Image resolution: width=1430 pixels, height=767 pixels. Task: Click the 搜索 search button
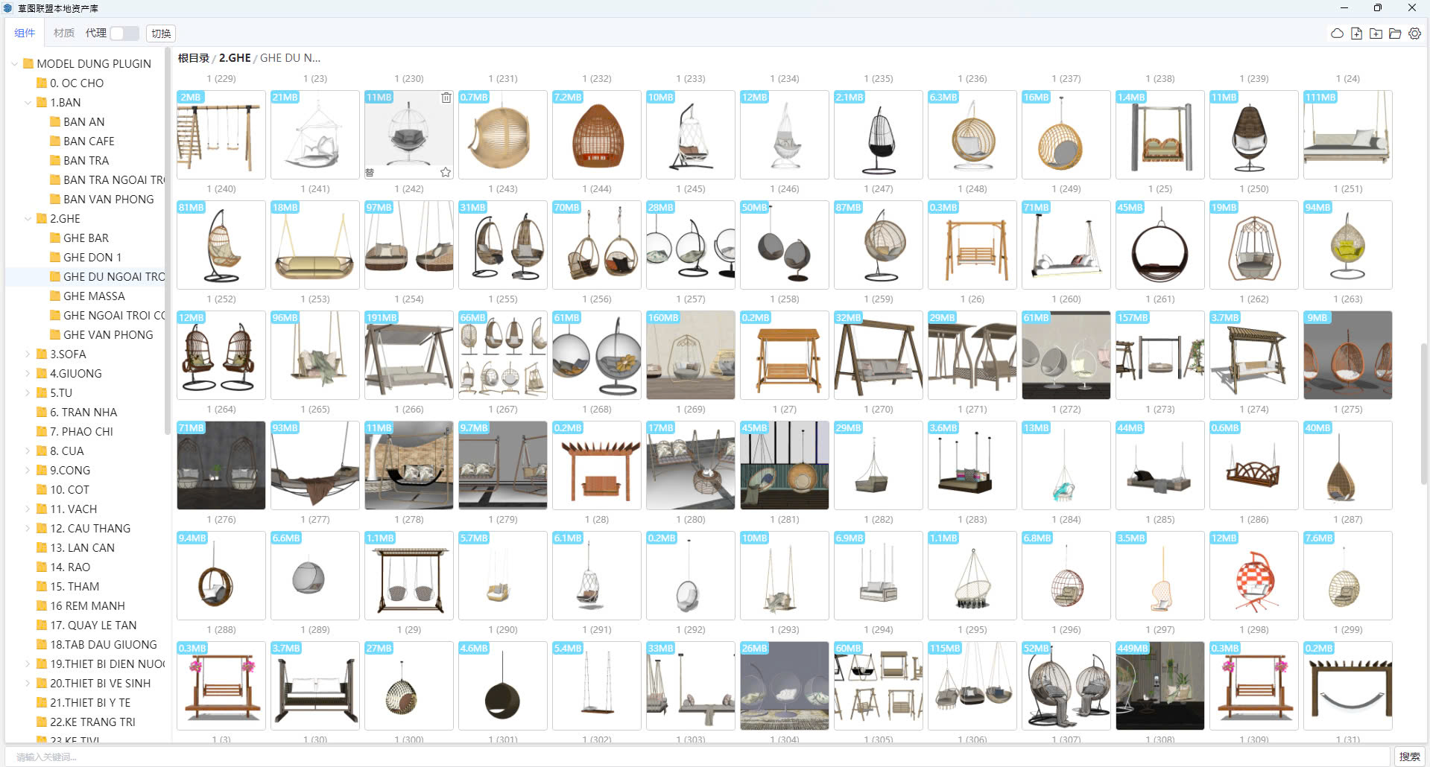(x=1409, y=757)
